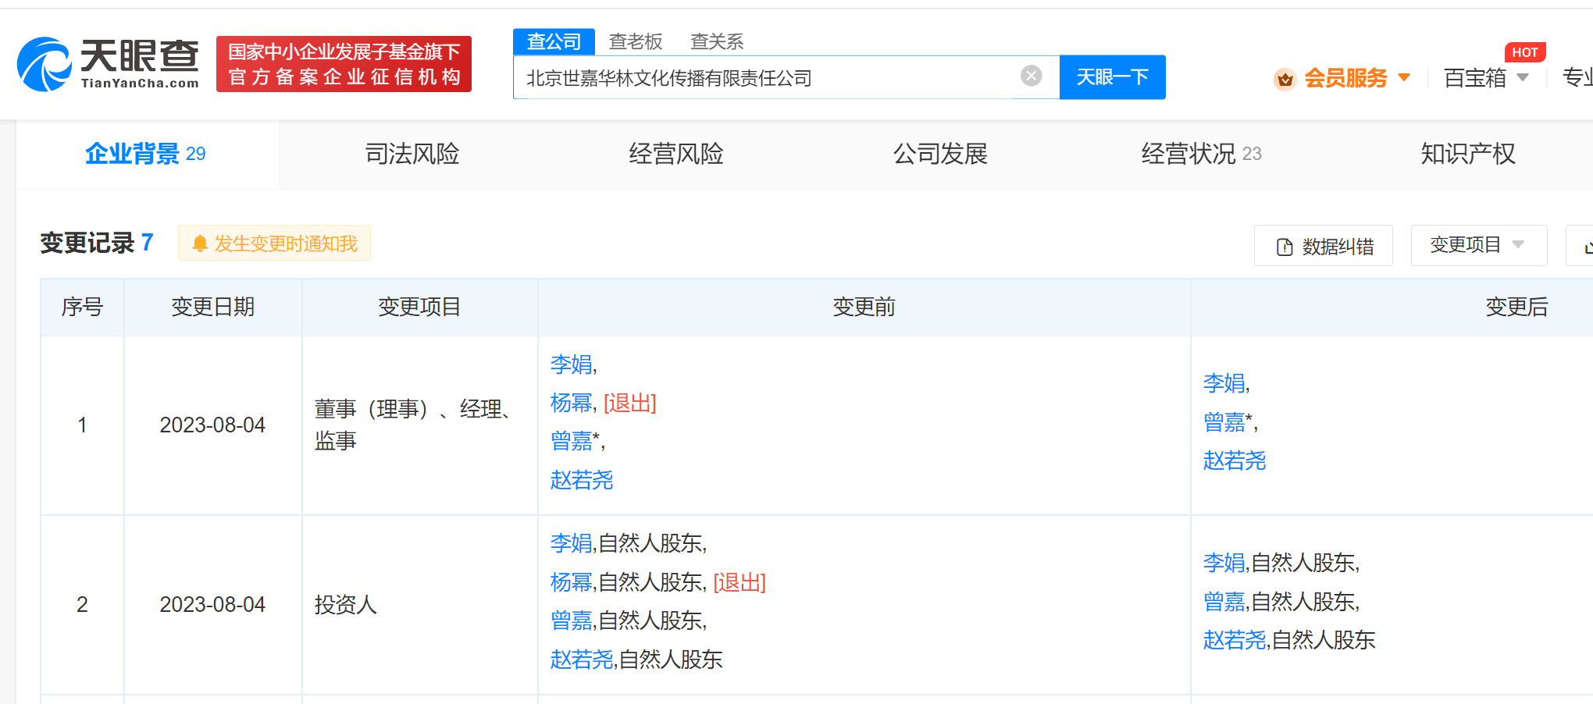
Task: Click 曾嘉 shareholder link in row 2 变更后
Action: click(1224, 602)
